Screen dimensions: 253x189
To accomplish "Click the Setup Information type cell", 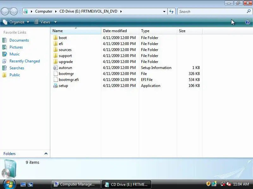I will [x=156, y=68].
